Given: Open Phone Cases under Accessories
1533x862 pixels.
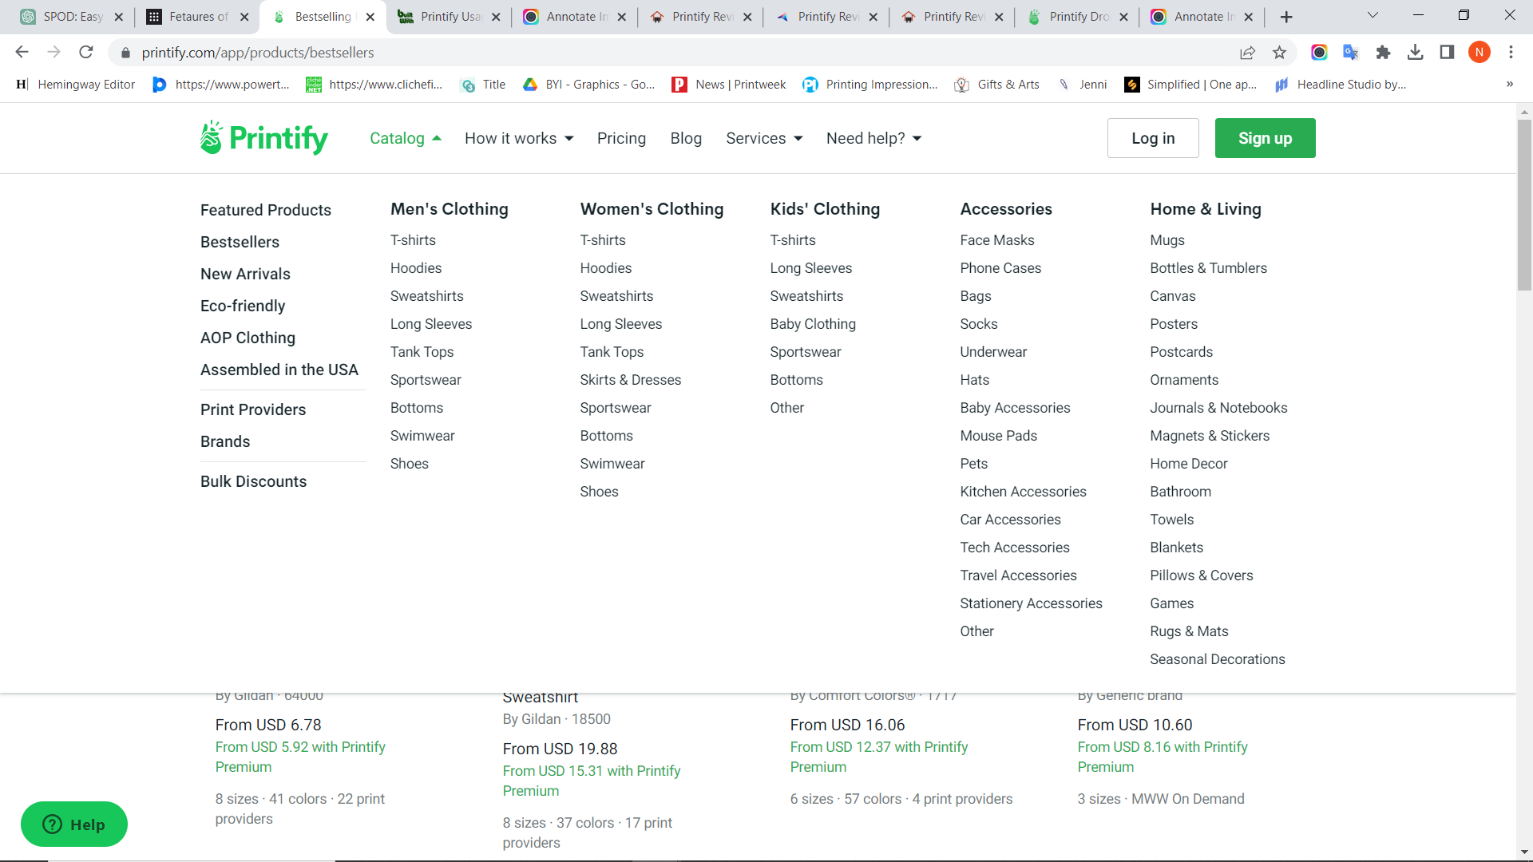Looking at the screenshot, I should click(x=1000, y=268).
